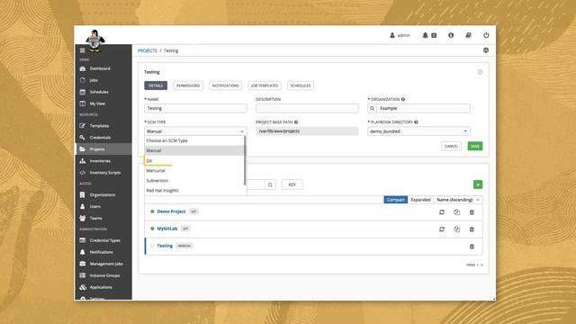Image resolution: width=576 pixels, height=324 pixels.
Task: Switch to the Notifications tab
Action: point(226,85)
